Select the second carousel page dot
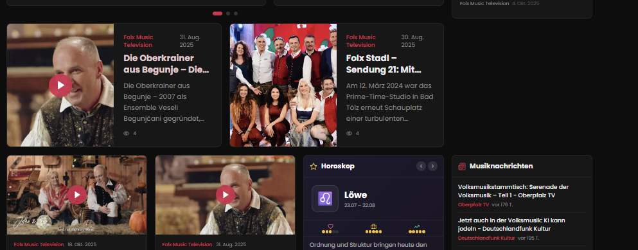The width and height of the screenshot is (638, 250). click(228, 13)
